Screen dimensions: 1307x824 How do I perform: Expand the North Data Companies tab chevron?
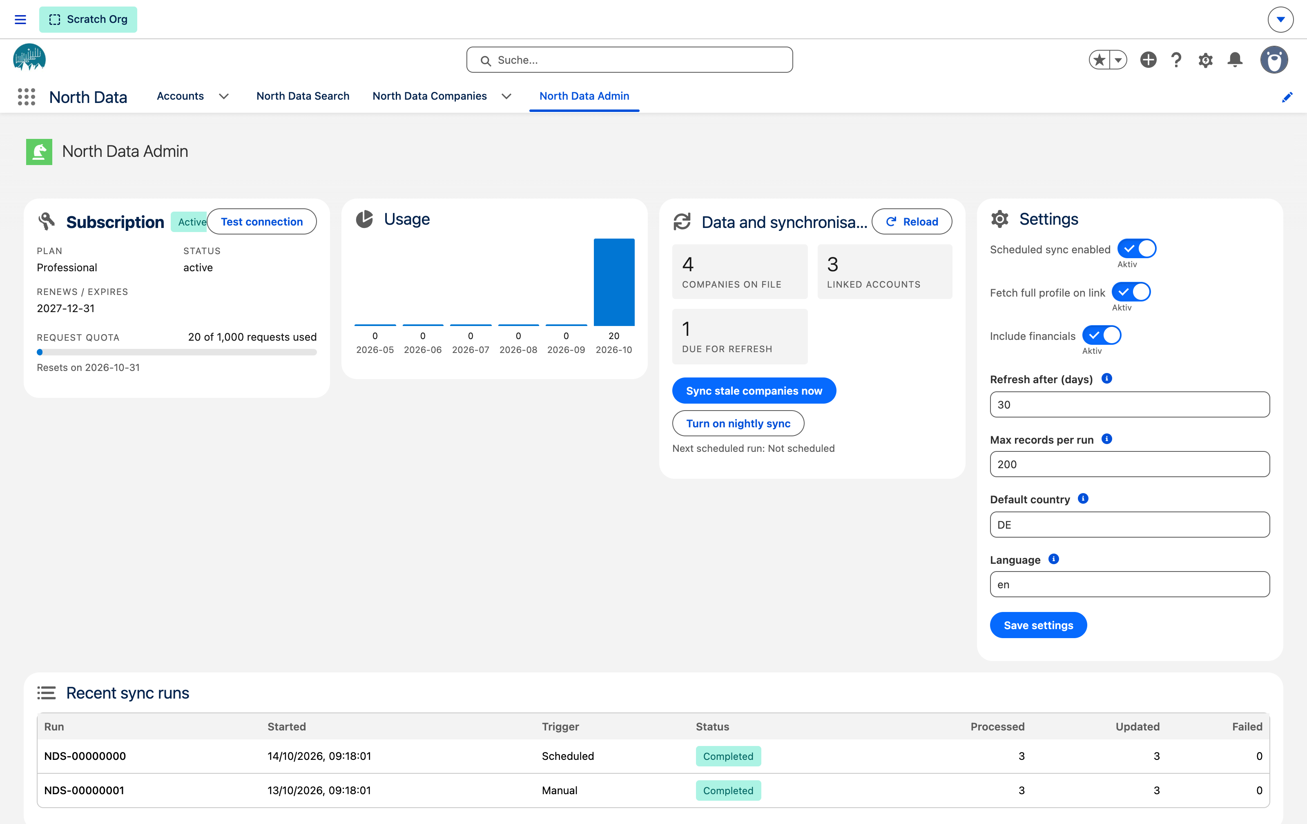click(506, 97)
